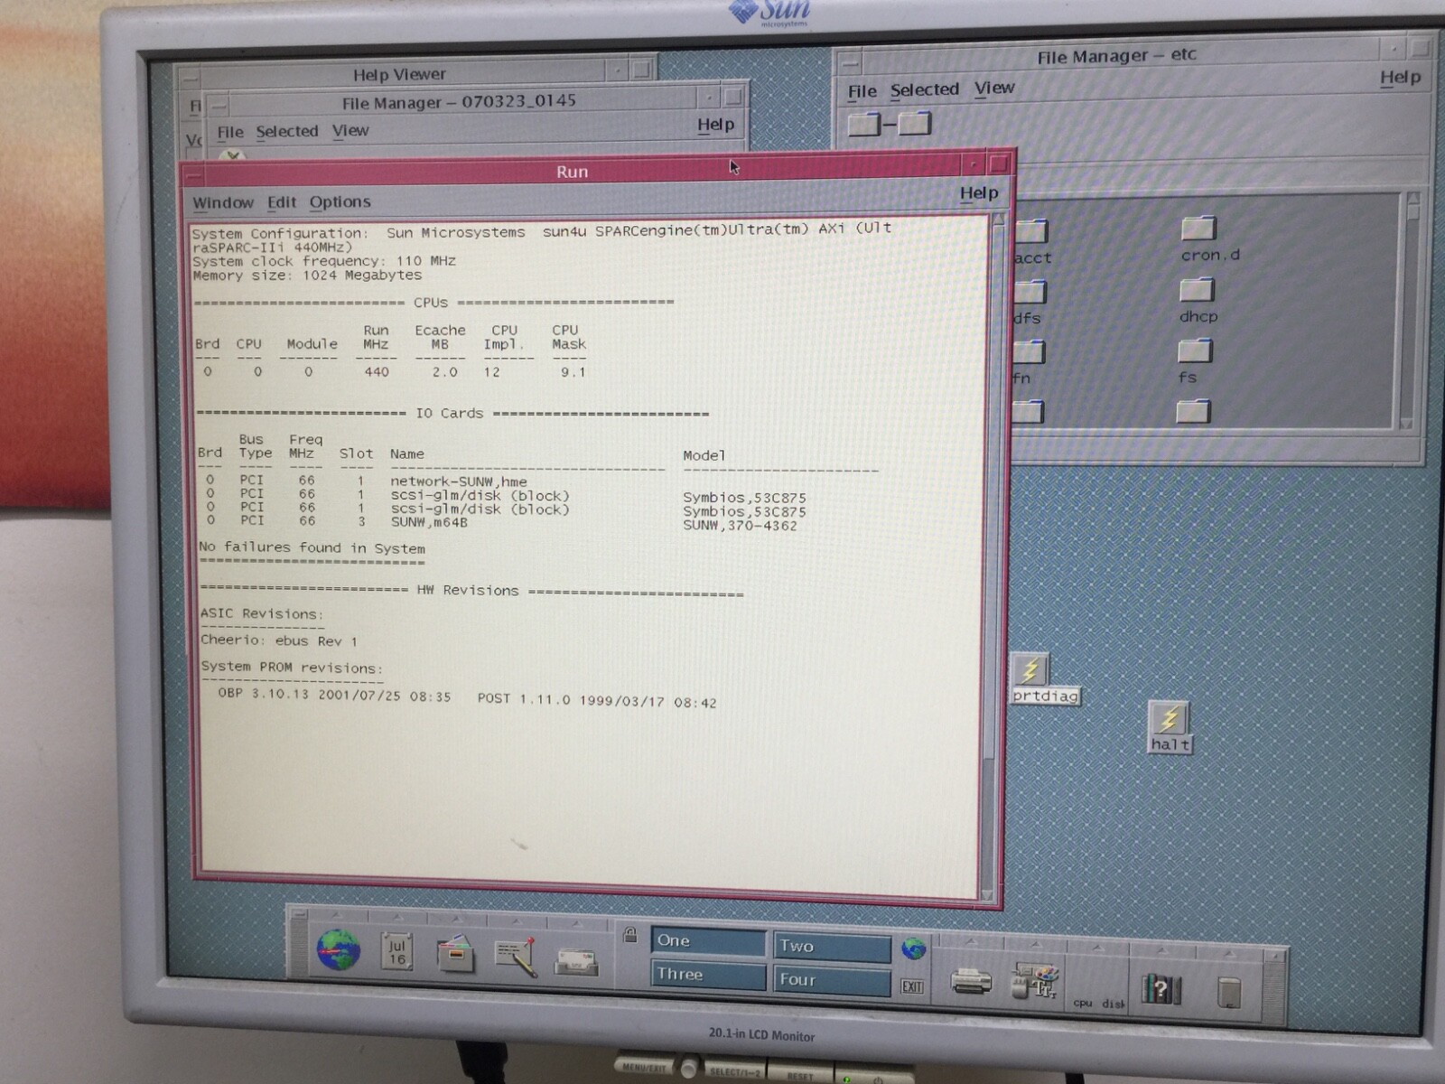Switch to workspace Two
The width and height of the screenshot is (1445, 1084).
(832, 947)
